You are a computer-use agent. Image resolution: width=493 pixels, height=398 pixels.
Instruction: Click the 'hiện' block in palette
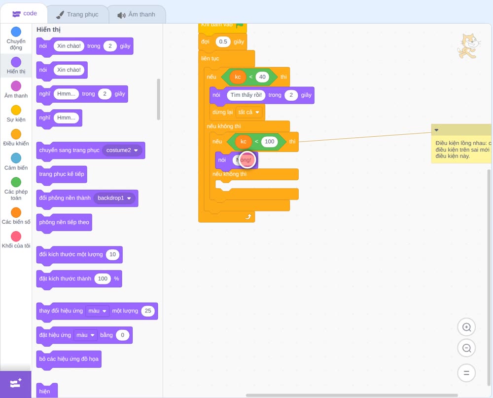point(47,391)
